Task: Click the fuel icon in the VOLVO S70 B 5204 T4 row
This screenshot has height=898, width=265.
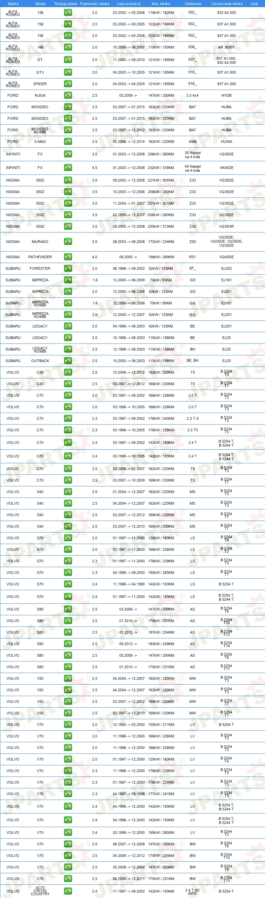Action: pos(68,538)
